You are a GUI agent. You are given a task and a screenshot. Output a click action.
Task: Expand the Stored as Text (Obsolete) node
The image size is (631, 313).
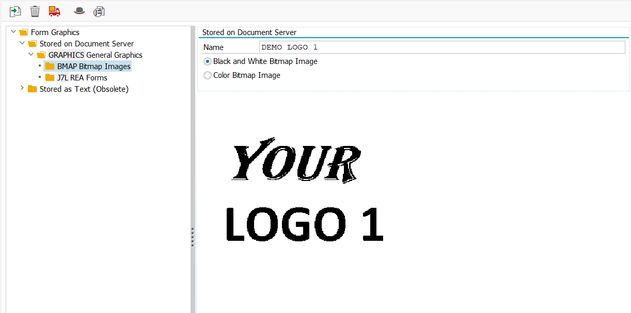[22, 89]
